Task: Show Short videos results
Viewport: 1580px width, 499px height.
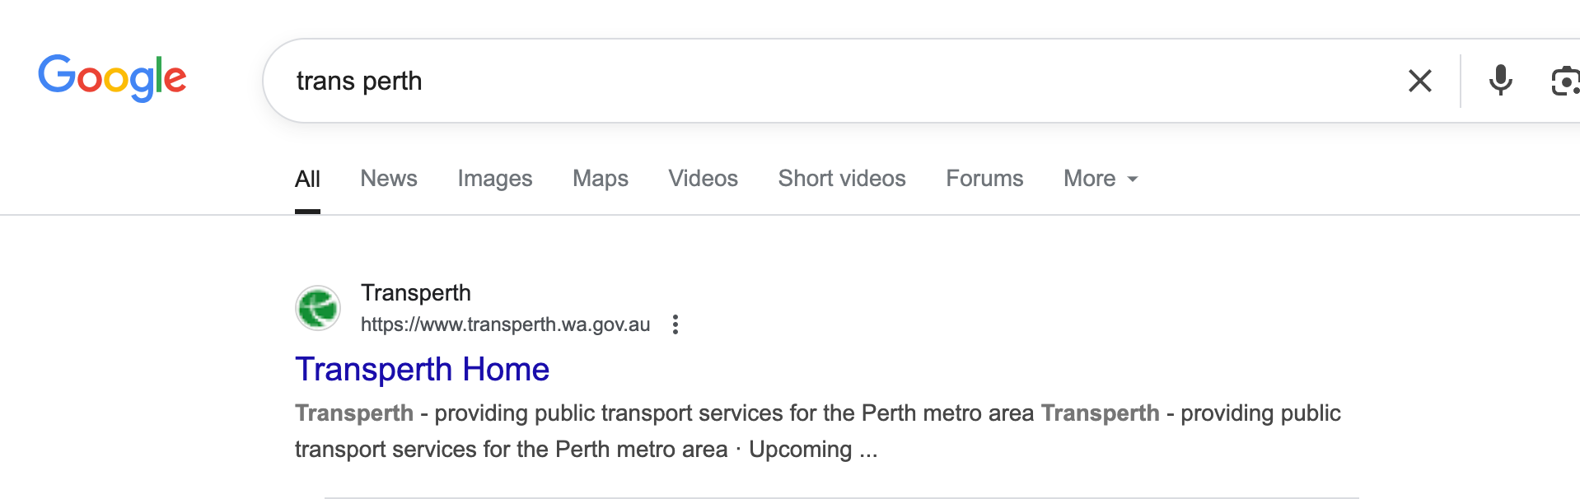Action: [842, 179]
